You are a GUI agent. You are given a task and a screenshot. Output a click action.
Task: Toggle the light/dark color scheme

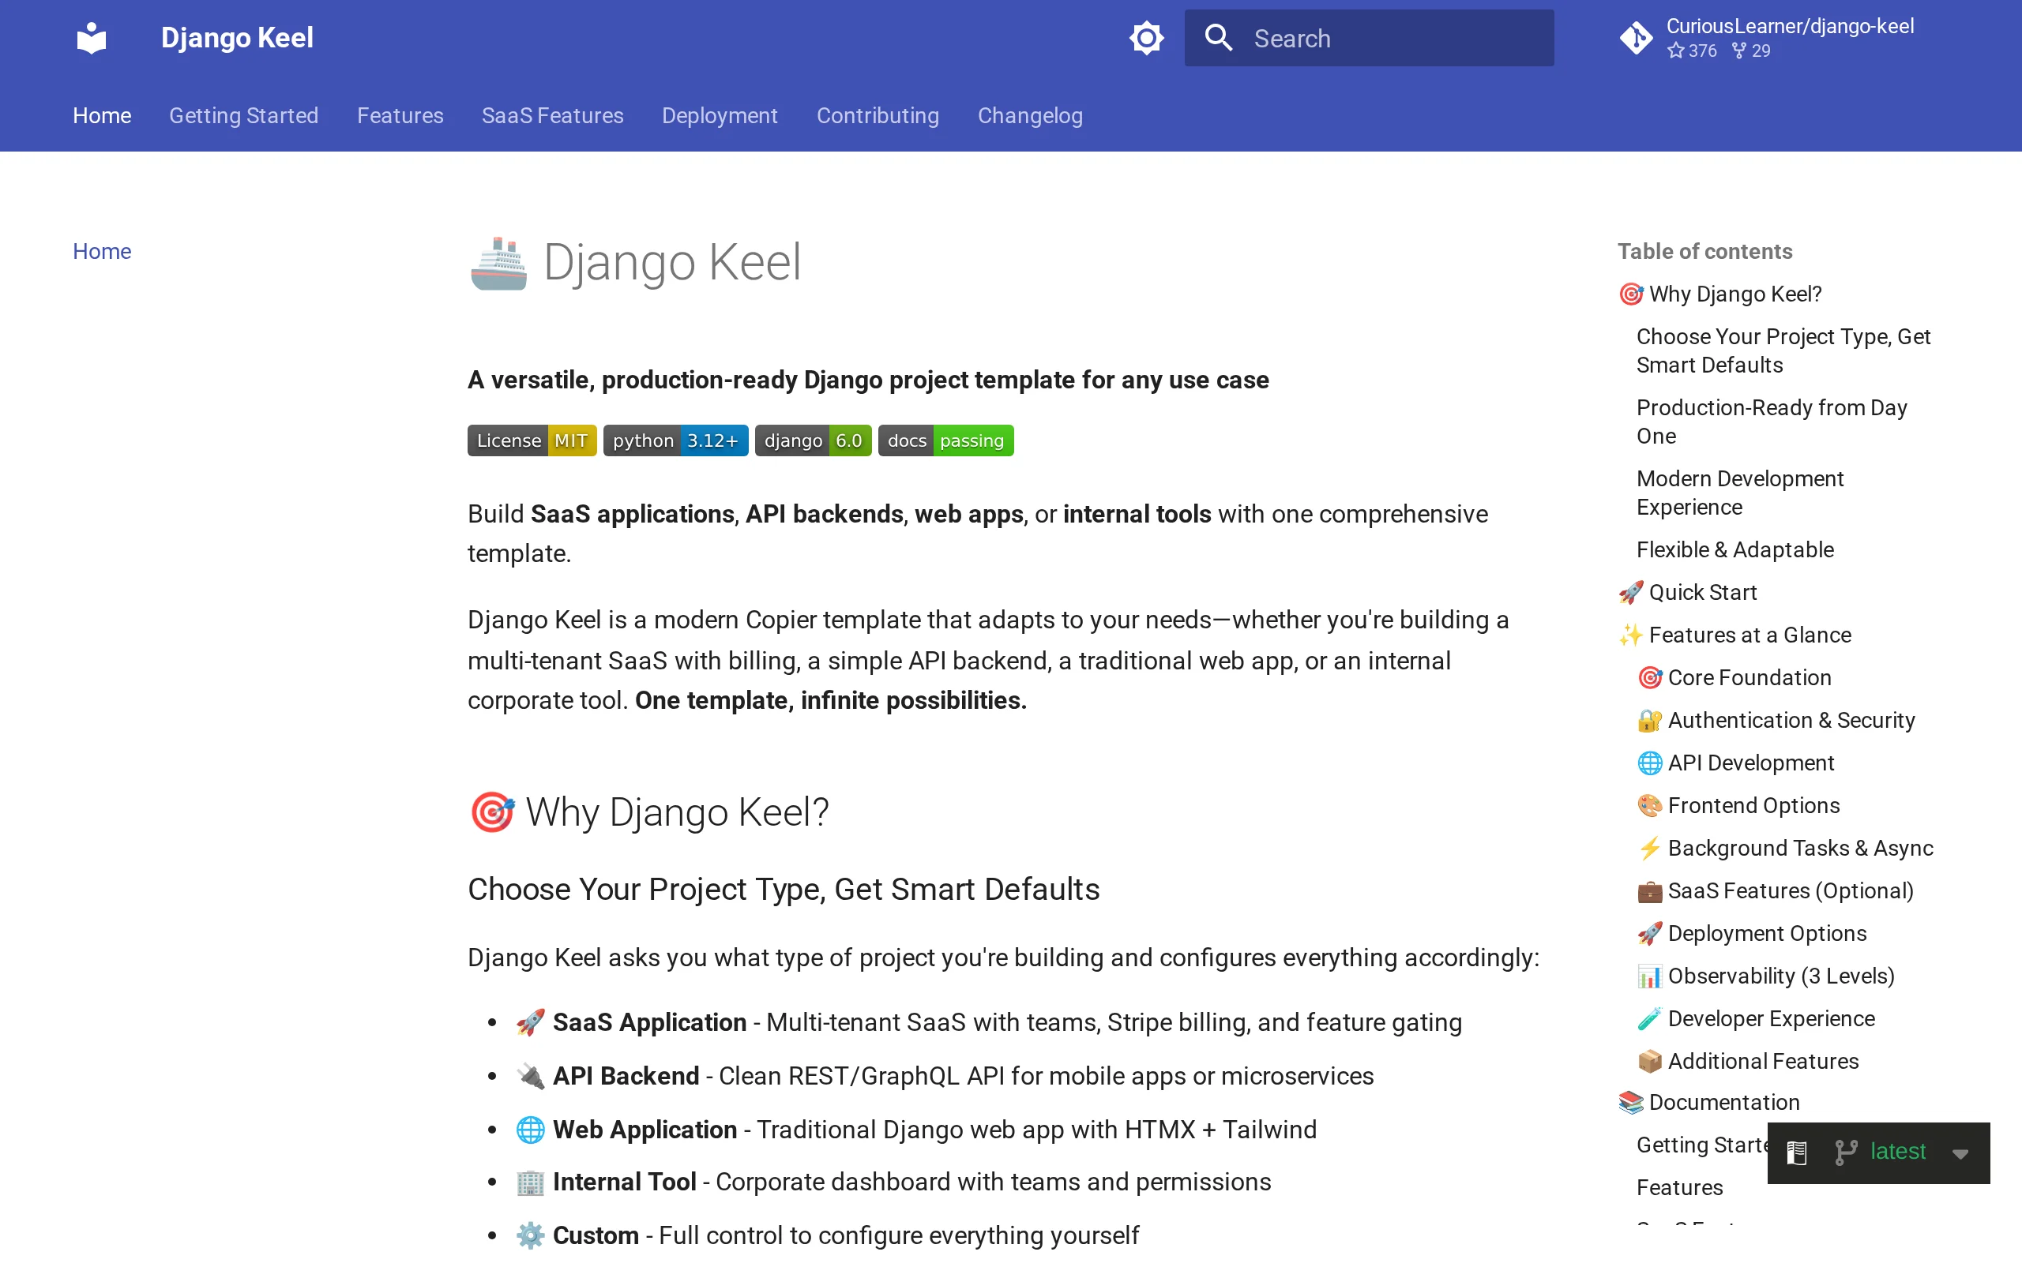coord(1146,38)
